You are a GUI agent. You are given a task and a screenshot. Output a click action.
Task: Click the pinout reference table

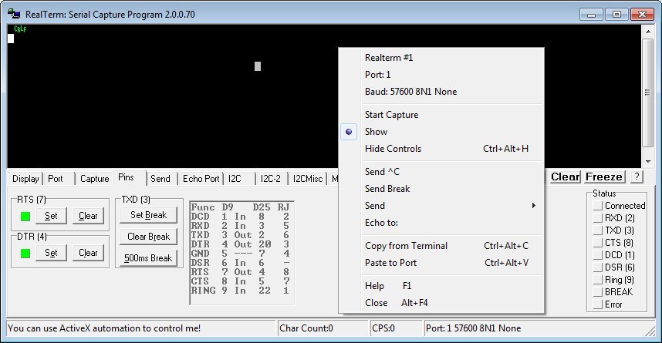point(242,253)
